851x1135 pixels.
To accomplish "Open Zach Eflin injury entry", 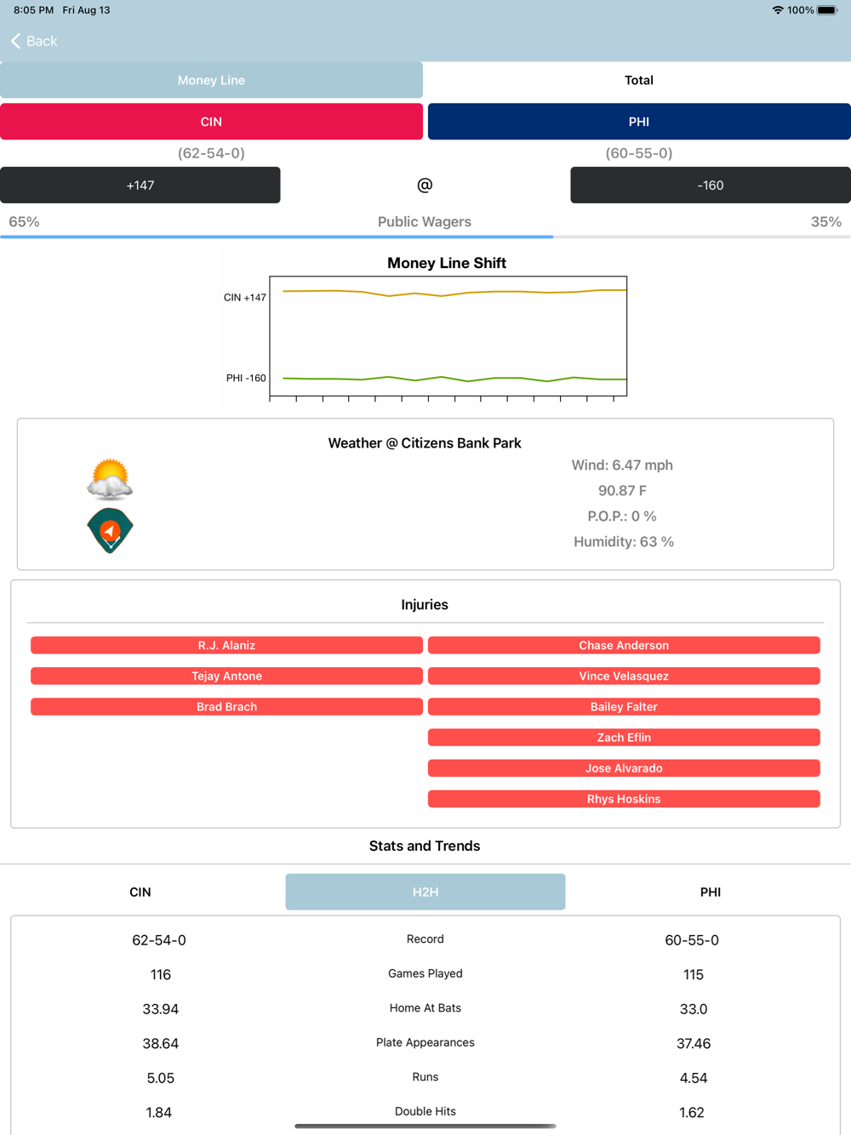I will pos(624,737).
